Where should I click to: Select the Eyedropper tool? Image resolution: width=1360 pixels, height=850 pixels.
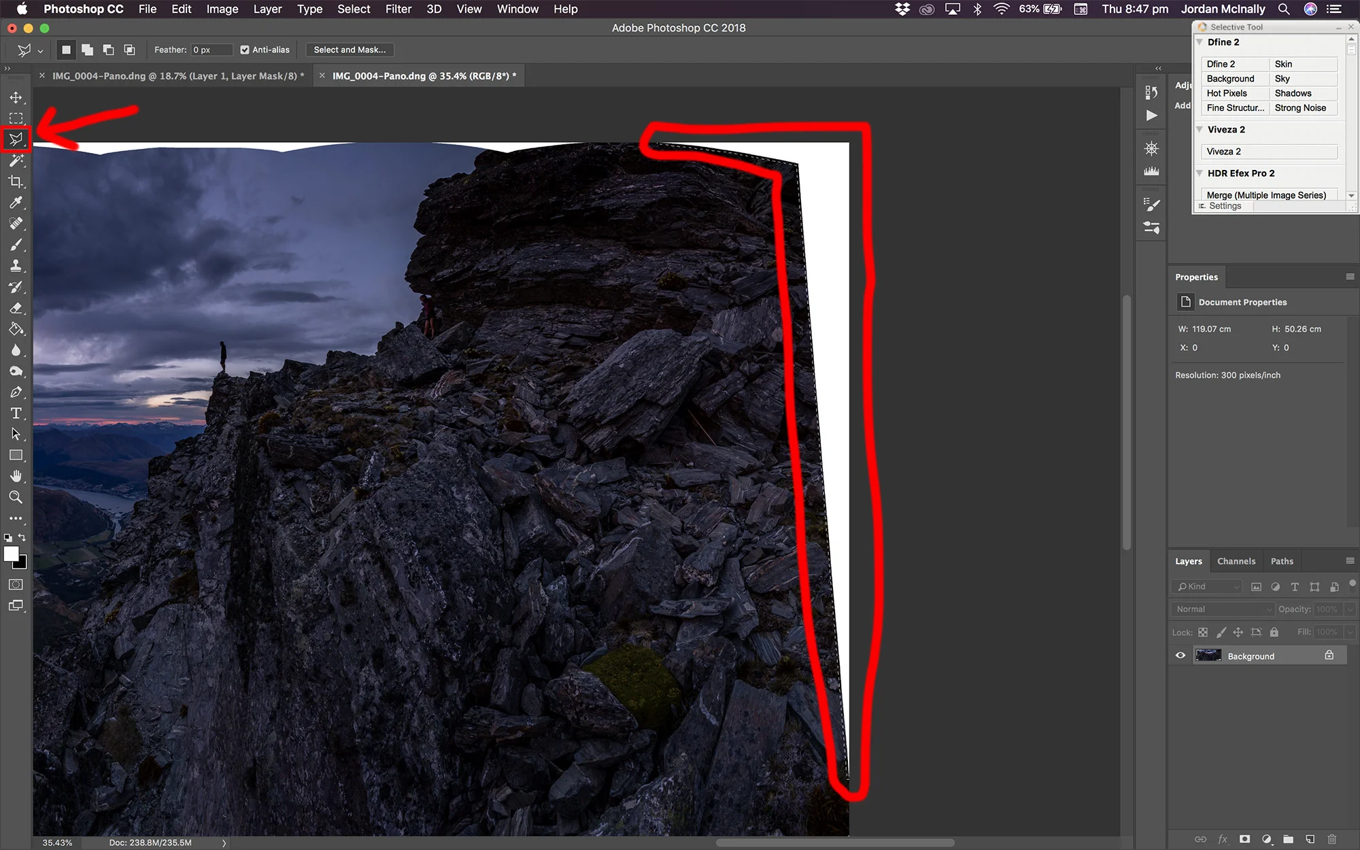coord(16,203)
